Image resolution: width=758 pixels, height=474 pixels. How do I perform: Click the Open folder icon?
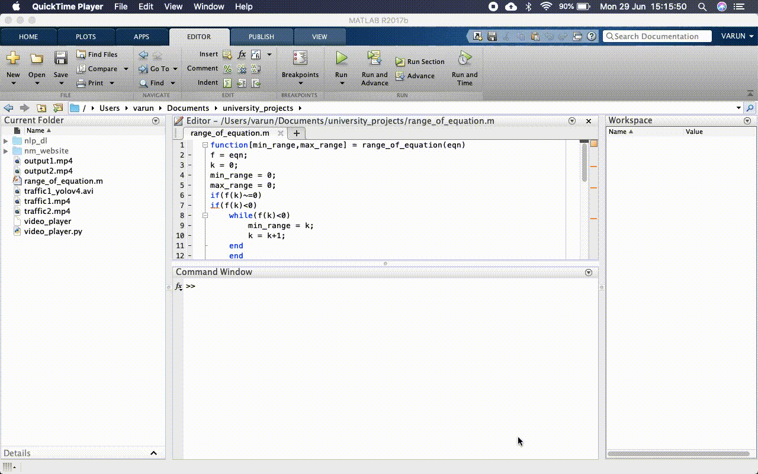[x=37, y=59]
